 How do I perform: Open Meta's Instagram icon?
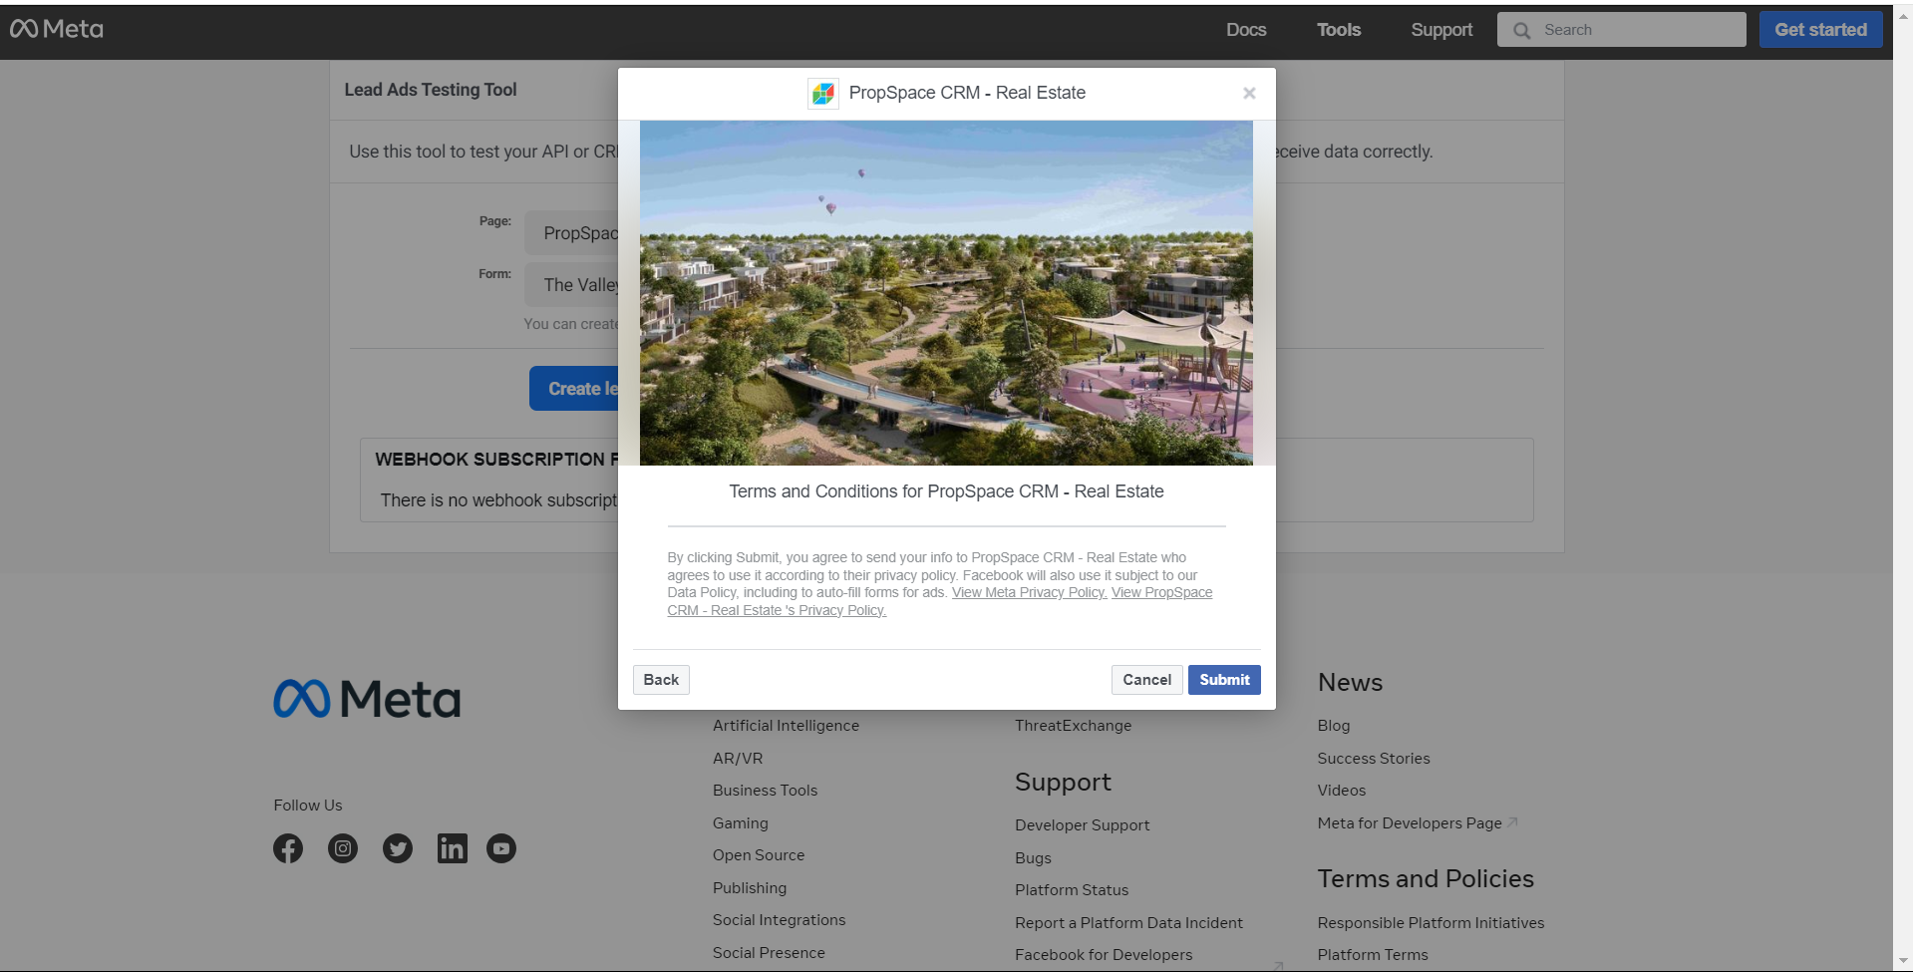pyautogui.click(x=343, y=848)
